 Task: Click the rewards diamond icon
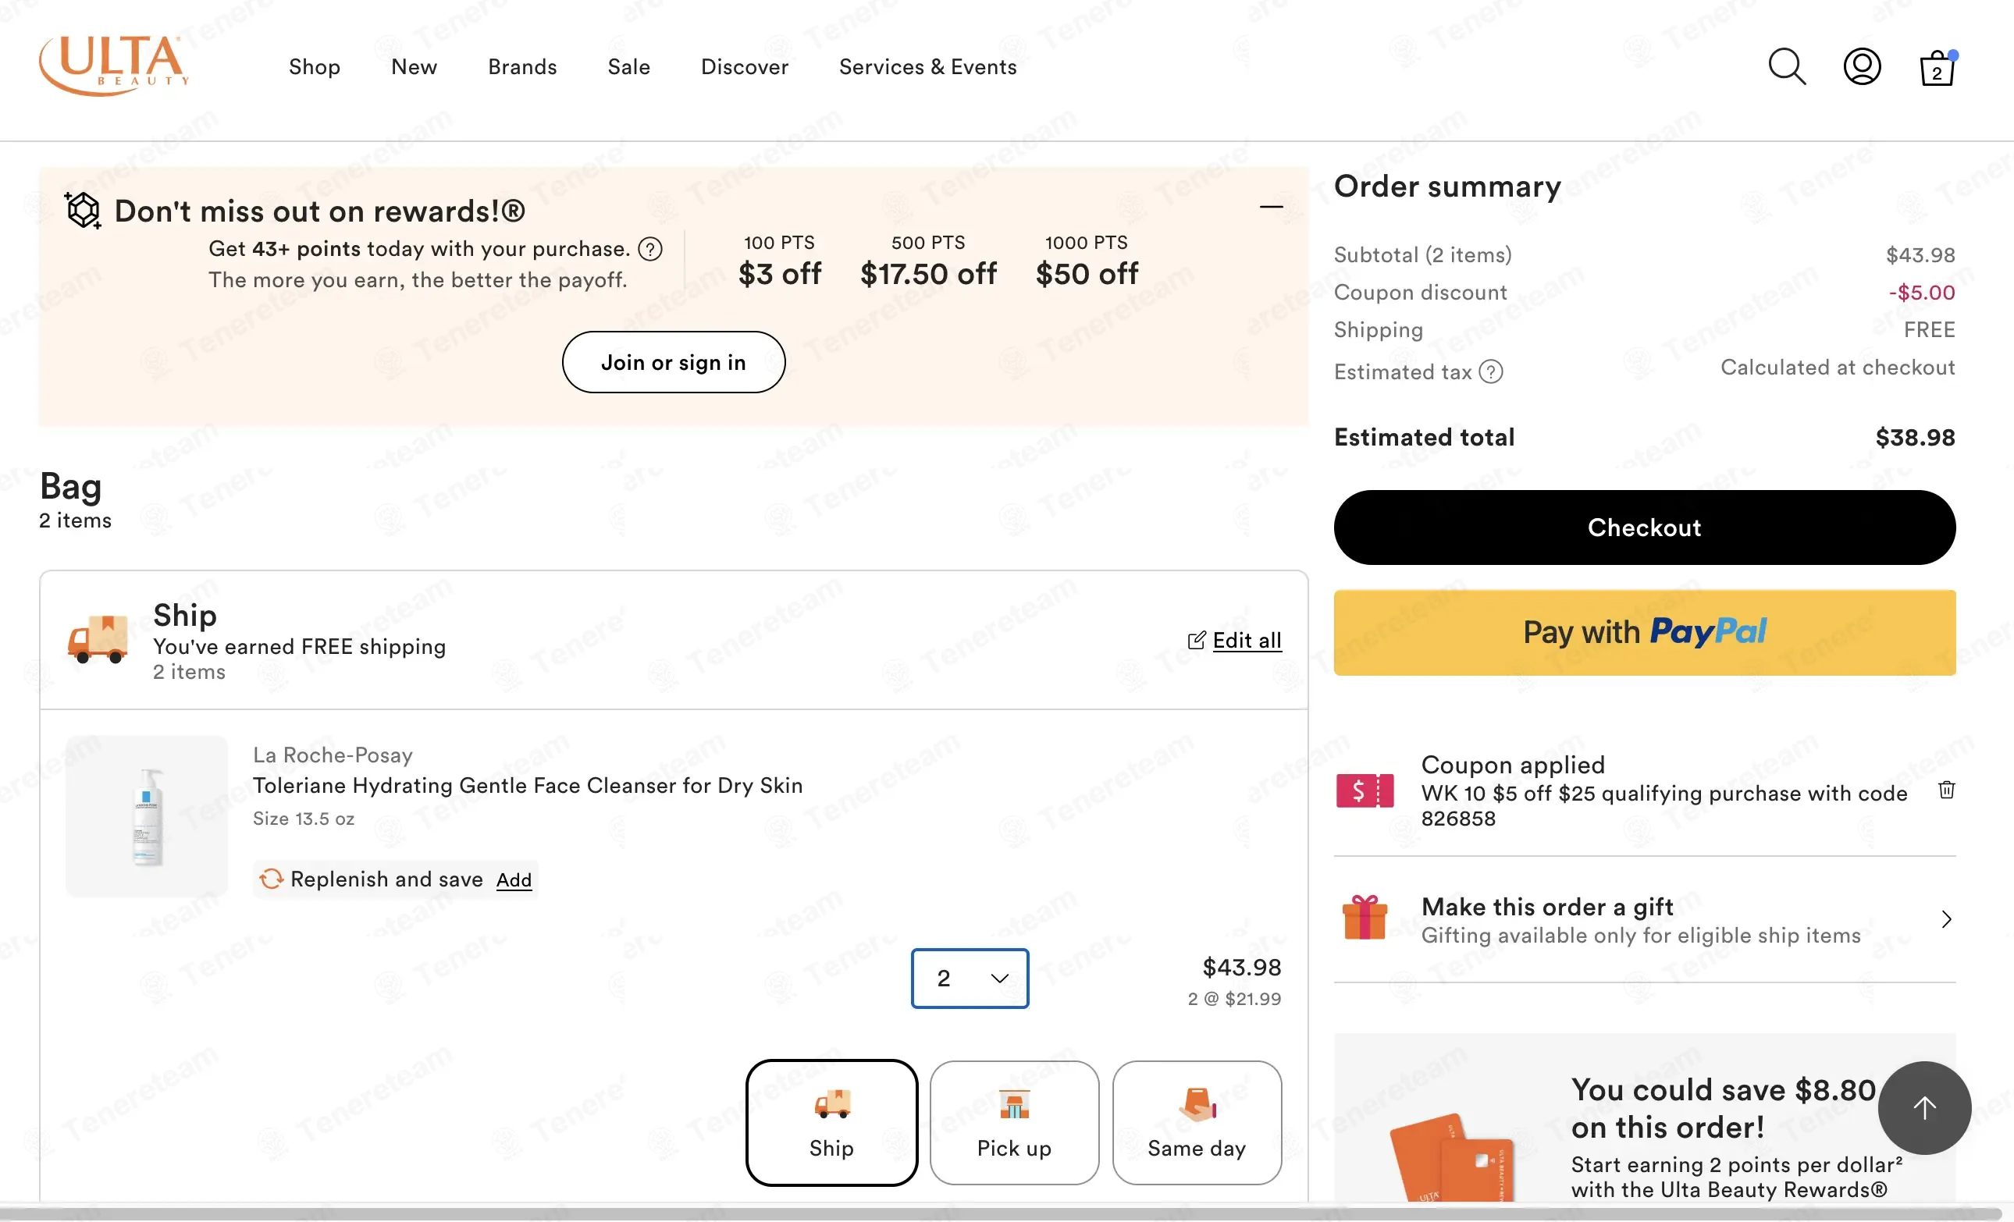tap(84, 210)
